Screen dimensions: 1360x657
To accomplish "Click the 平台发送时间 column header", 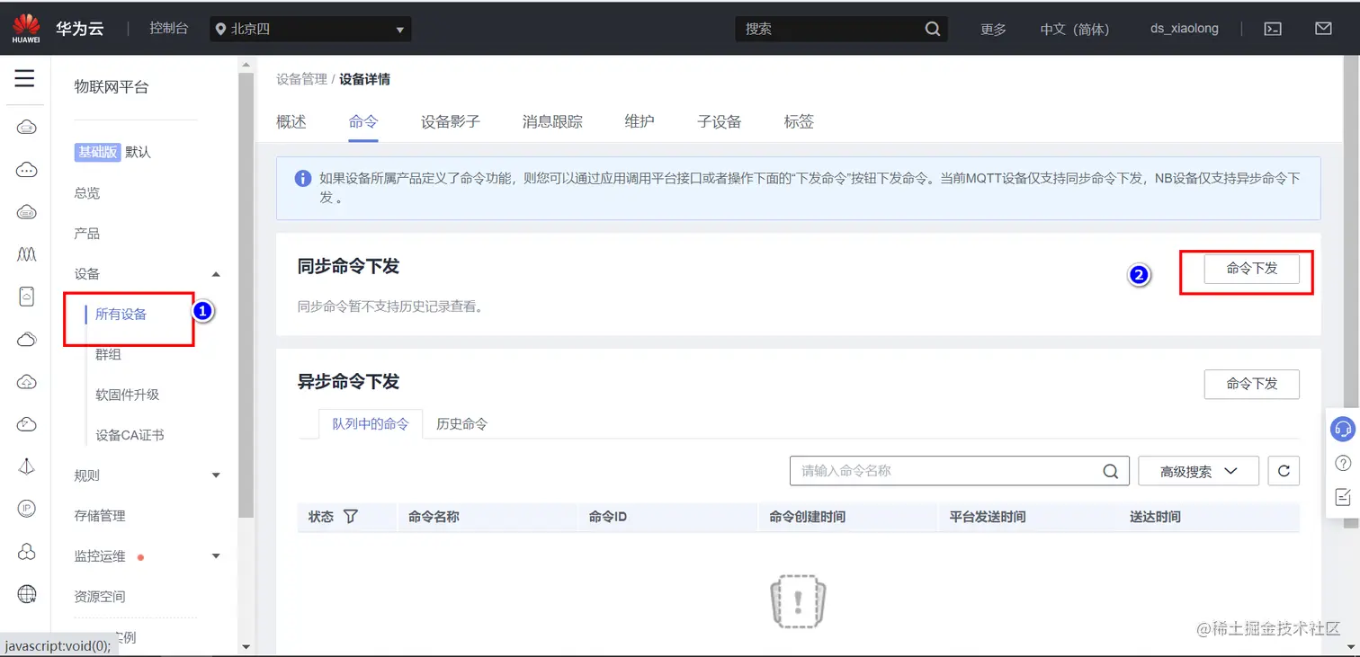I will [x=988, y=517].
